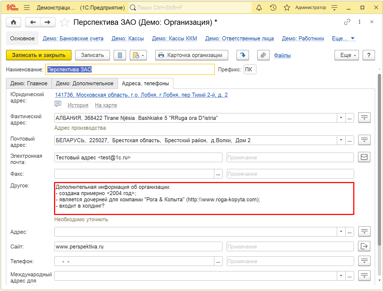Open the 1C main menu hamburger icon
This screenshot has height=291, width=383.
(x=27, y=8)
